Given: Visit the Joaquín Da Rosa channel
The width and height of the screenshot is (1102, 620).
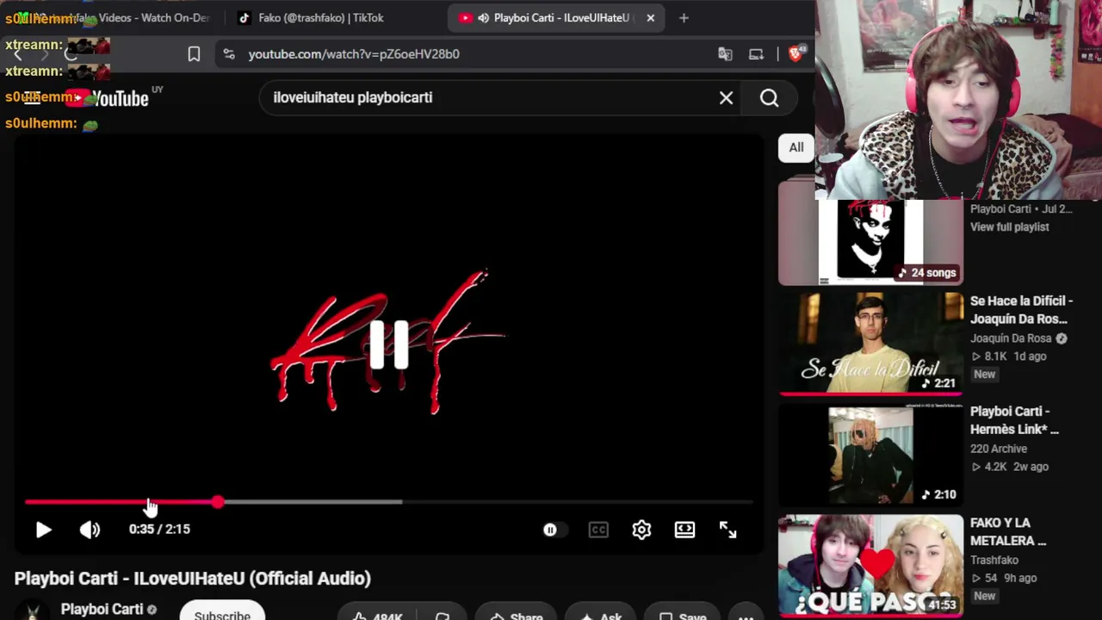Looking at the screenshot, I should [x=1011, y=339].
